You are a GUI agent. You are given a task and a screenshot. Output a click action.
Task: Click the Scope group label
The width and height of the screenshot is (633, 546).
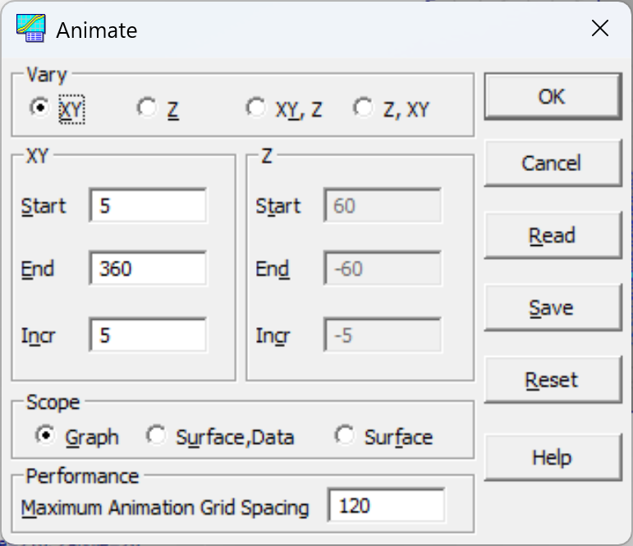(x=53, y=402)
